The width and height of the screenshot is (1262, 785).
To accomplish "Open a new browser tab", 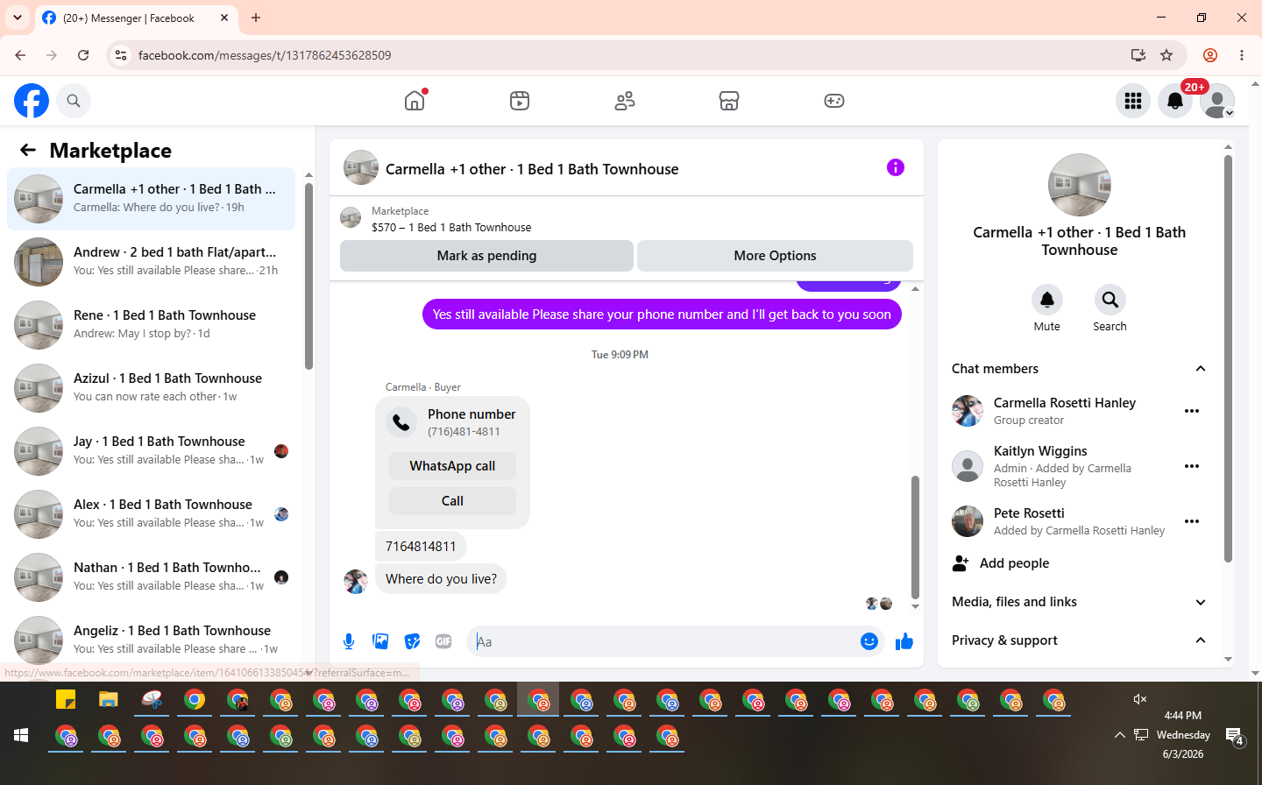I will (x=256, y=18).
